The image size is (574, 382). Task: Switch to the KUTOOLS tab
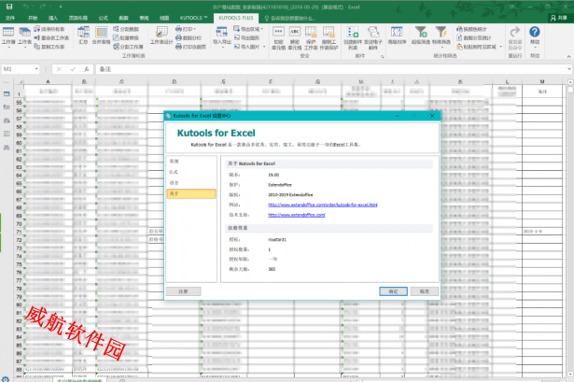[193, 18]
